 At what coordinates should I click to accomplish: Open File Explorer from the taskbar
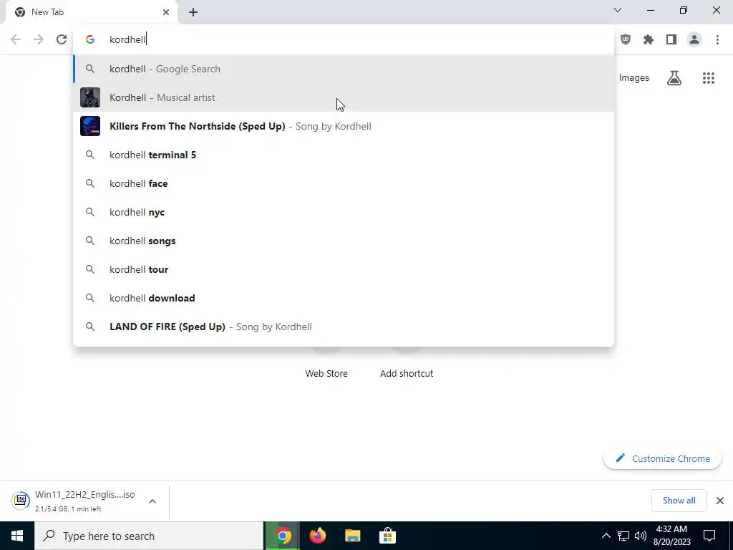[x=352, y=536]
